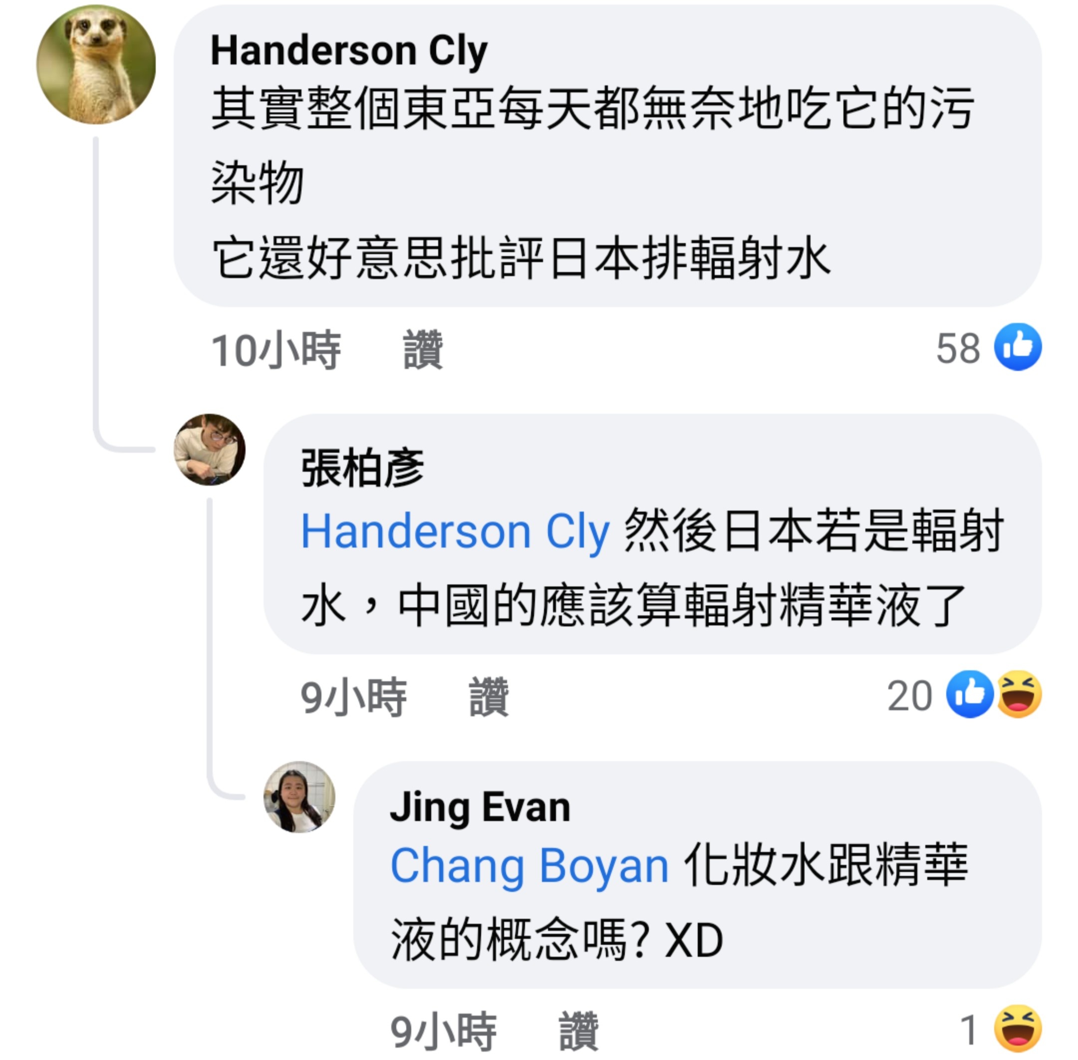This screenshot has height=1060, width=1078.
Task: Open Jing Evan's profile from the name
Action: click(480, 808)
